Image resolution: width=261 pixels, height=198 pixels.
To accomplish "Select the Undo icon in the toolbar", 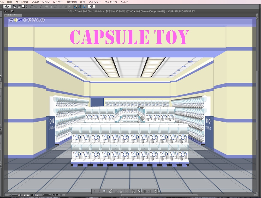I will (x=31, y=7).
